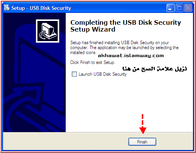
Task: Click the "Completing the USB Disk Security" heading
Action: pyautogui.click(x=126, y=22)
